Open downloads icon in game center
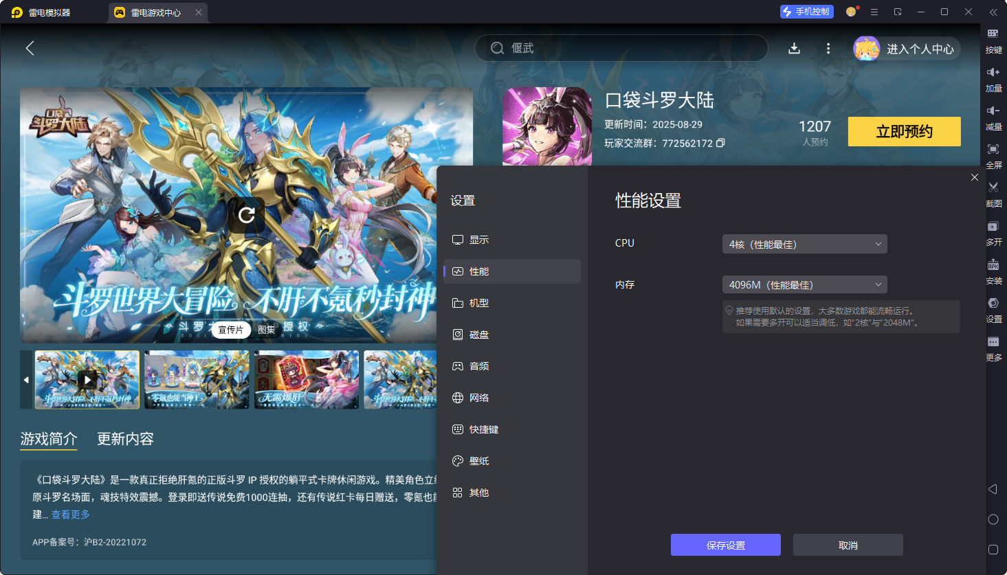The height and width of the screenshot is (575, 1007). click(x=794, y=48)
